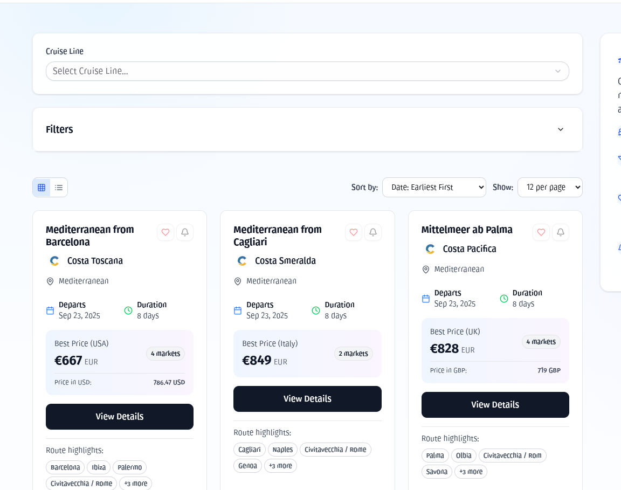Click duration clock icon on Cagliari card

316,310
